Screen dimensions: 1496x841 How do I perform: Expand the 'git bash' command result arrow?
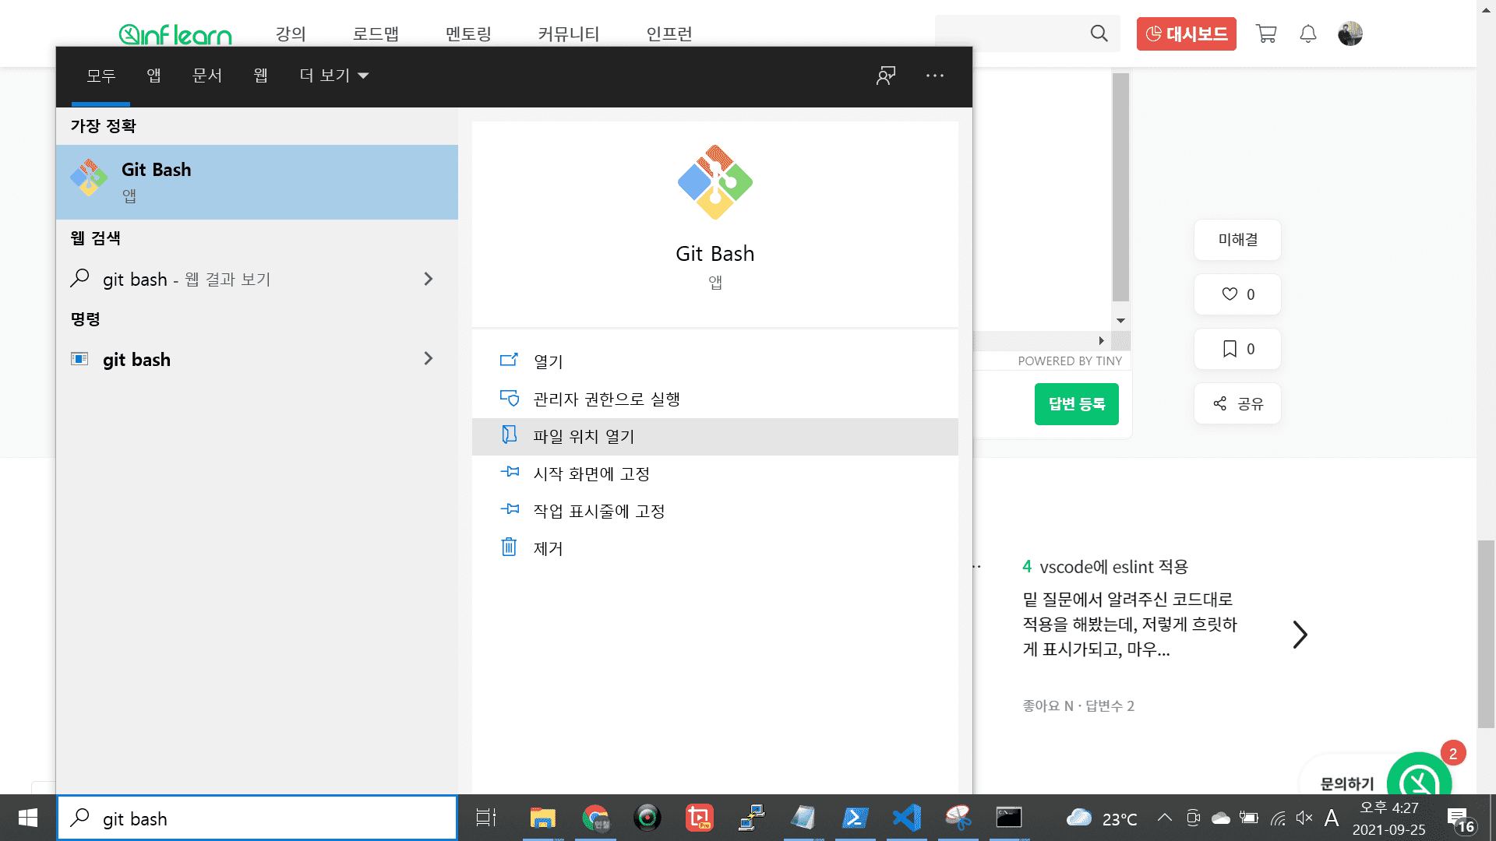click(428, 359)
